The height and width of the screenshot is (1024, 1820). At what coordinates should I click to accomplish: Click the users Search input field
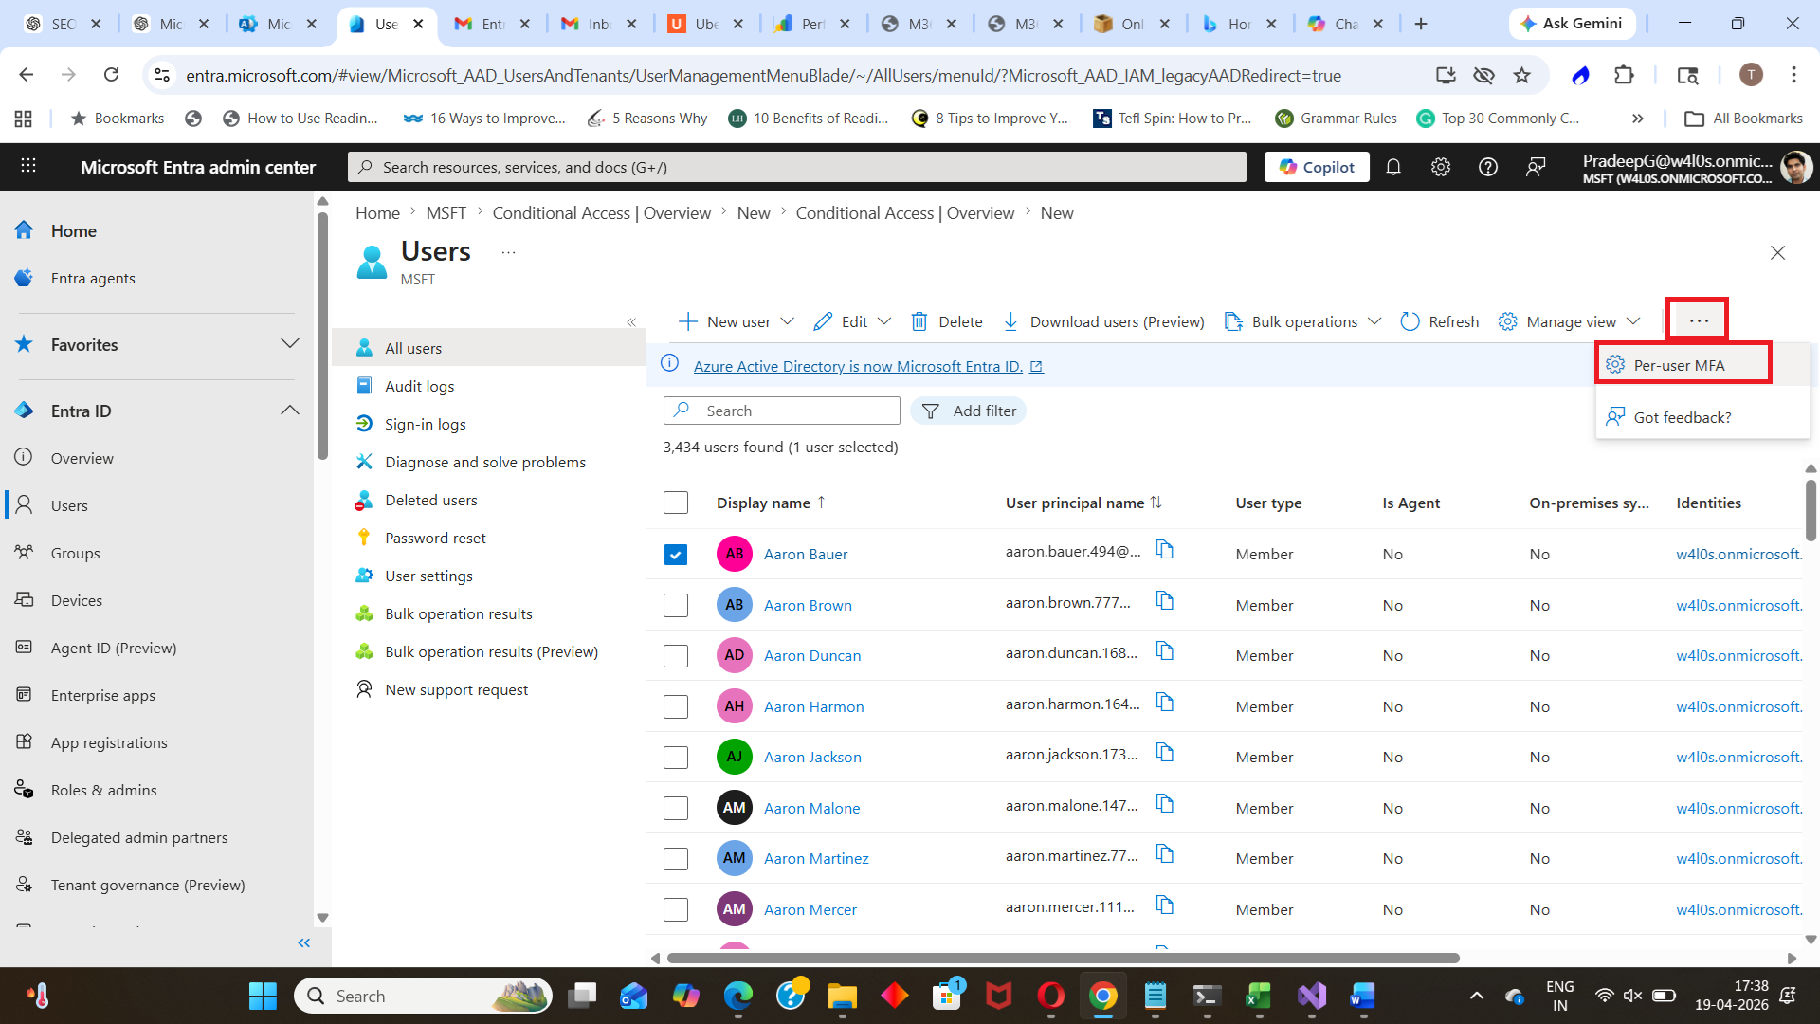[x=796, y=411]
